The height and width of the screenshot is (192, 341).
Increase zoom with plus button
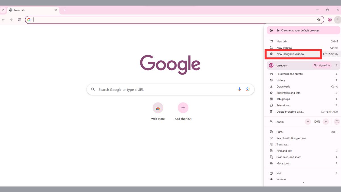tap(326, 122)
